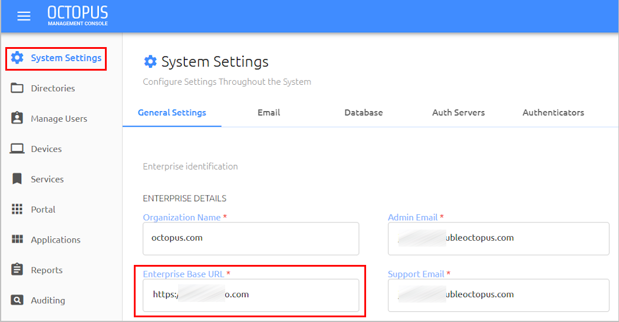Click the Organization Name input field
The height and width of the screenshot is (322, 619).
tap(251, 238)
